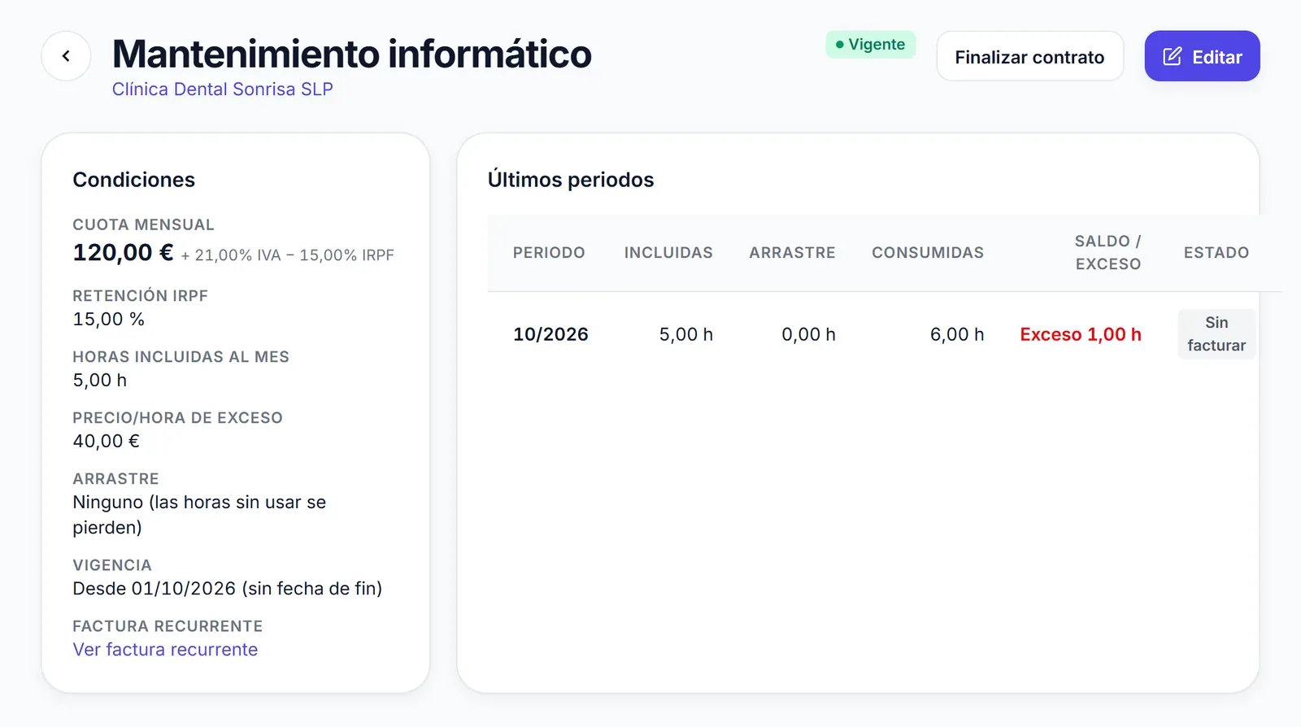
Task: Click the 120,00 € monthly fee value
Action: pyautogui.click(x=123, y=253)
